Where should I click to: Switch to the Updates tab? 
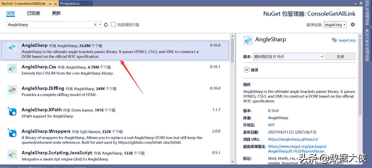click(x=56, y=13)
